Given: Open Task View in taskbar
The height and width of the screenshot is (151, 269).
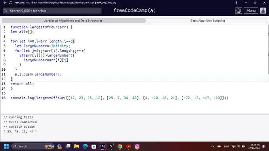Looking at the screenshot, I should [x=68, y=146].
